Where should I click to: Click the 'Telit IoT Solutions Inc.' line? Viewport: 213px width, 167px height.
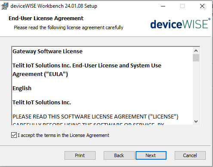(x=42, y=103)
